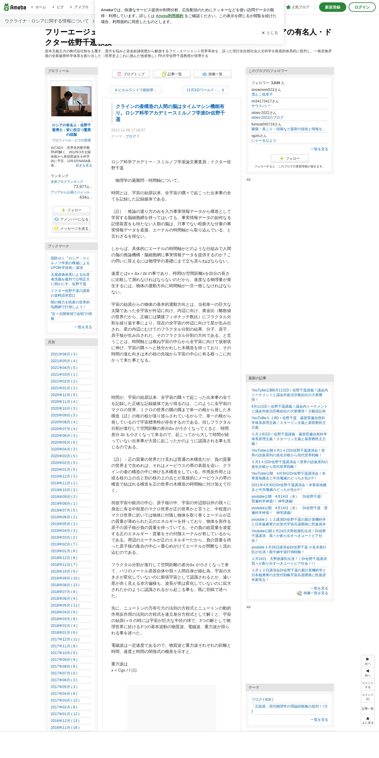
Task: Click the 新規登録 button
Action: point(332,7)
